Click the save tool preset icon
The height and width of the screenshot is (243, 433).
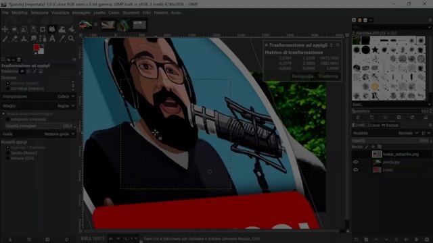coord(11,240)
